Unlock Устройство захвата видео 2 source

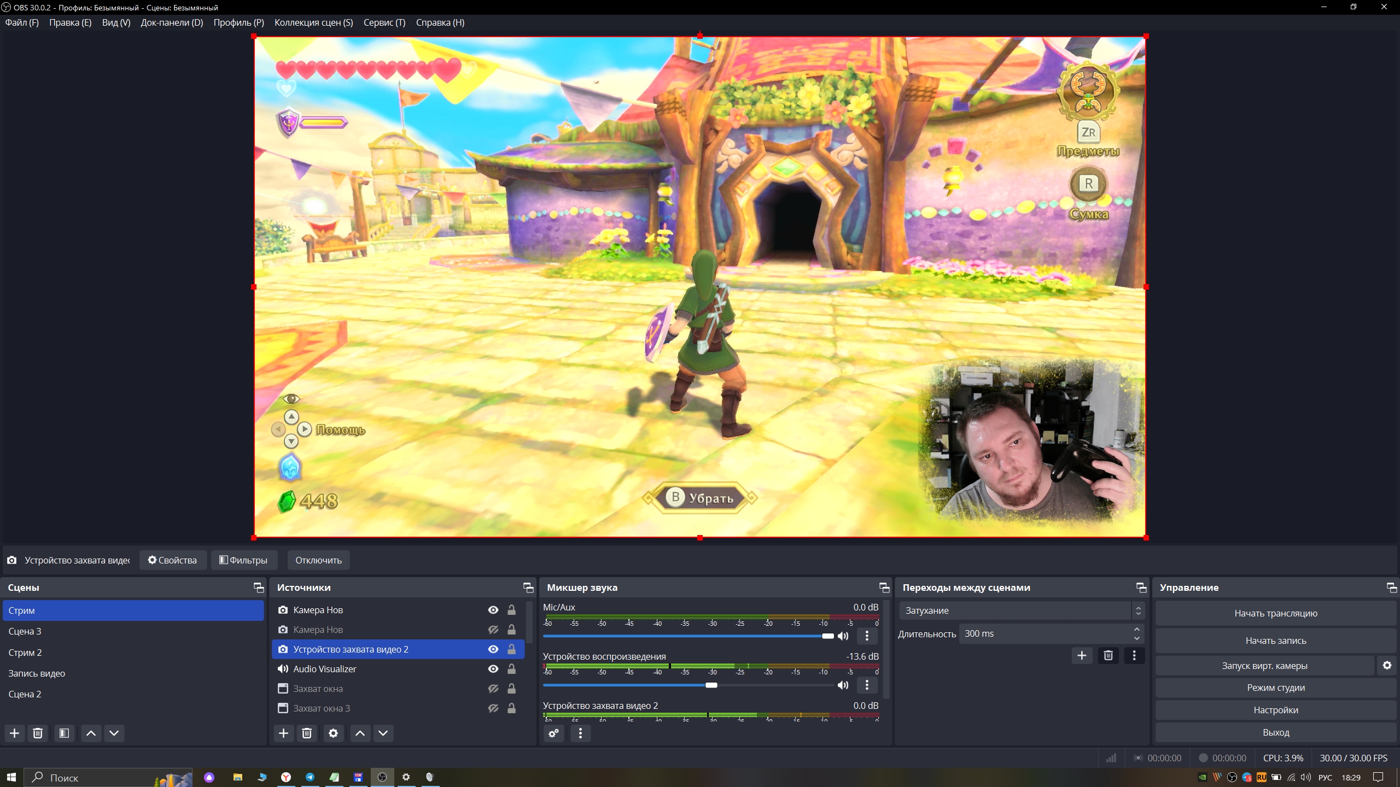point(511,649)
